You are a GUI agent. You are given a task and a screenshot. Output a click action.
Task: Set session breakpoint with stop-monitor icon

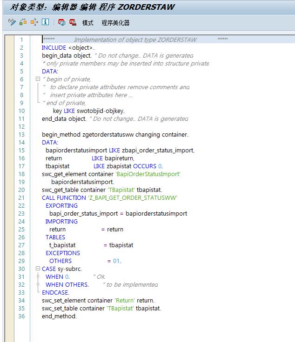61,22
